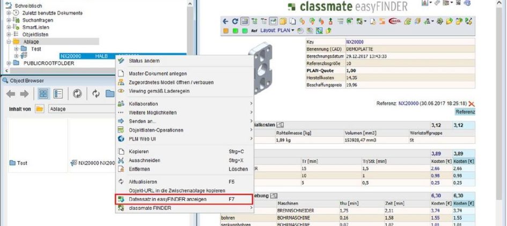Click DEMOPLATTE value in Benennung row

click(359, 49)
